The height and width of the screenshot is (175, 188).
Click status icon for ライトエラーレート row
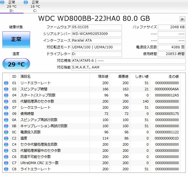point(6,169)
